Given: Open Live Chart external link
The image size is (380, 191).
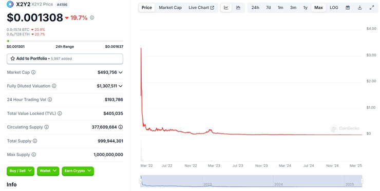Looking at the screenshot, I should pos(201,8).
